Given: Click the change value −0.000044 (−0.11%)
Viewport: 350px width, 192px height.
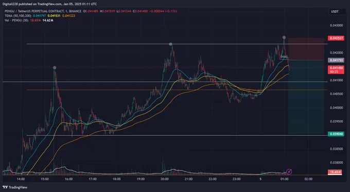Looking at the screenshot, I should click(x=163, y=11).
